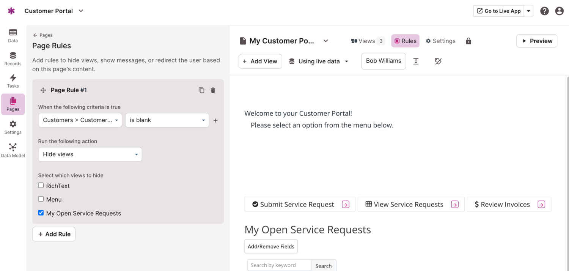The height and width of the screenshot is (271, 569).
Task: Click the Search by keyword field
Action: pyautogui.click(x=279, y=265)
